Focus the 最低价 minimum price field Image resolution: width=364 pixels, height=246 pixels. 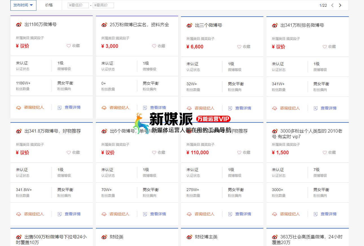coord(78,5)
